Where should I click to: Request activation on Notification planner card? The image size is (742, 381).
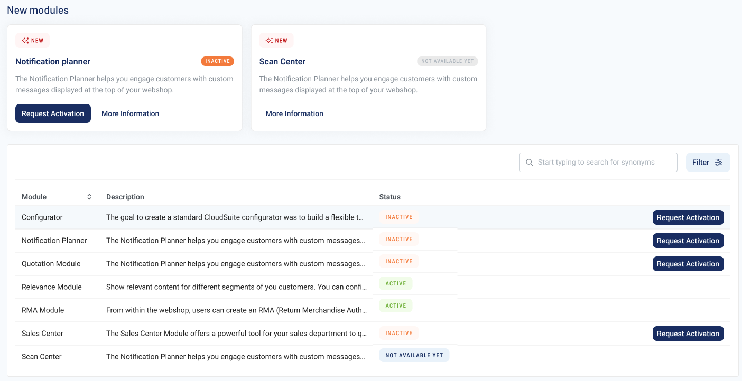click(x=53, y=113)
